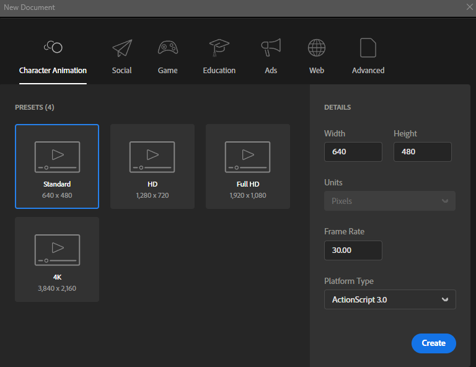
Task: Open the Units Pixels dropdown
Action: tap(390, 201)
